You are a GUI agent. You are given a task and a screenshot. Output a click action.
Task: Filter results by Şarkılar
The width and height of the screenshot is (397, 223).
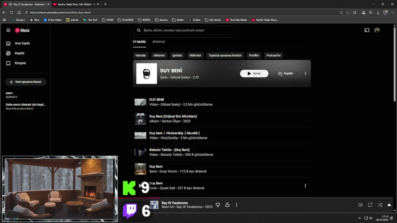[177, 55]
